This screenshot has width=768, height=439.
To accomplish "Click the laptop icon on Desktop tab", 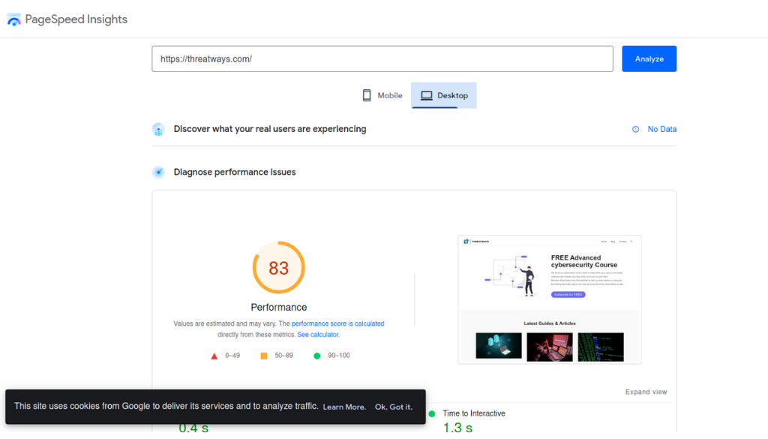I will (x=427, y=95).
